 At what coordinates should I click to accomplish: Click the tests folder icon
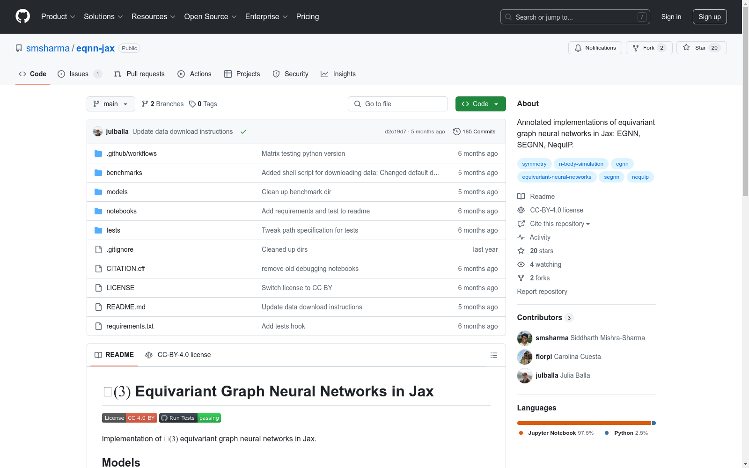click(98, 230)
